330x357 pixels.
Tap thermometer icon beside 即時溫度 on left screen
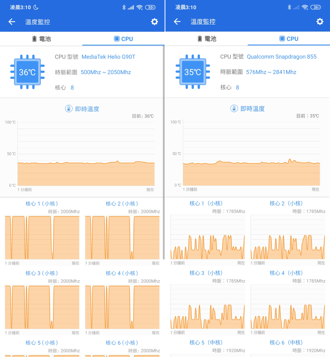pyautogui.click(x=69, y=109)
